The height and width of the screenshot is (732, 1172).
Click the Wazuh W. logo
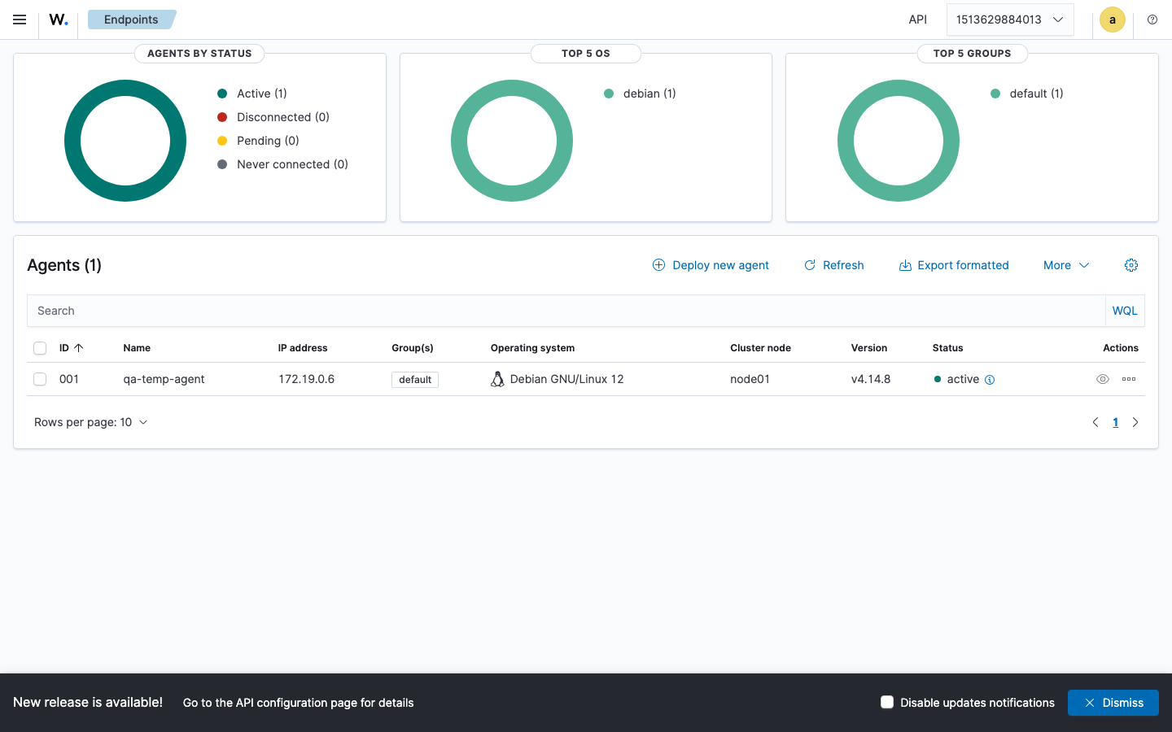pos(59,20)
